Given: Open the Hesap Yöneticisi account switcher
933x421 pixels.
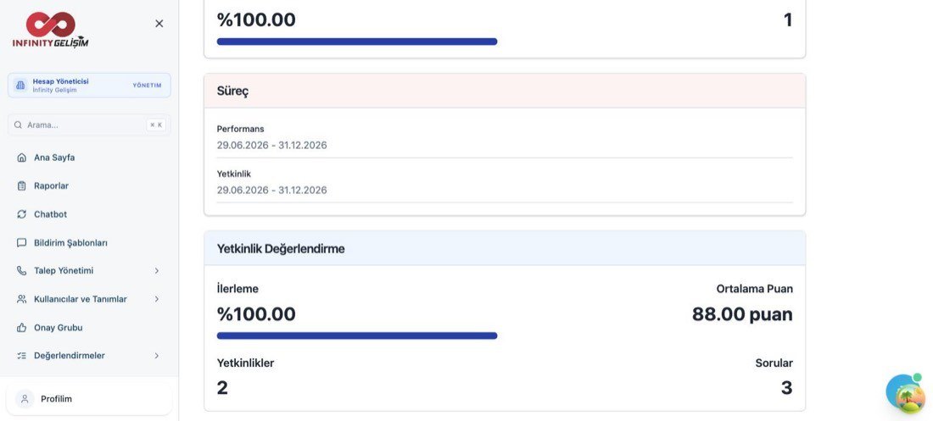Looking at the screenshot, I should tap(89, 85).
